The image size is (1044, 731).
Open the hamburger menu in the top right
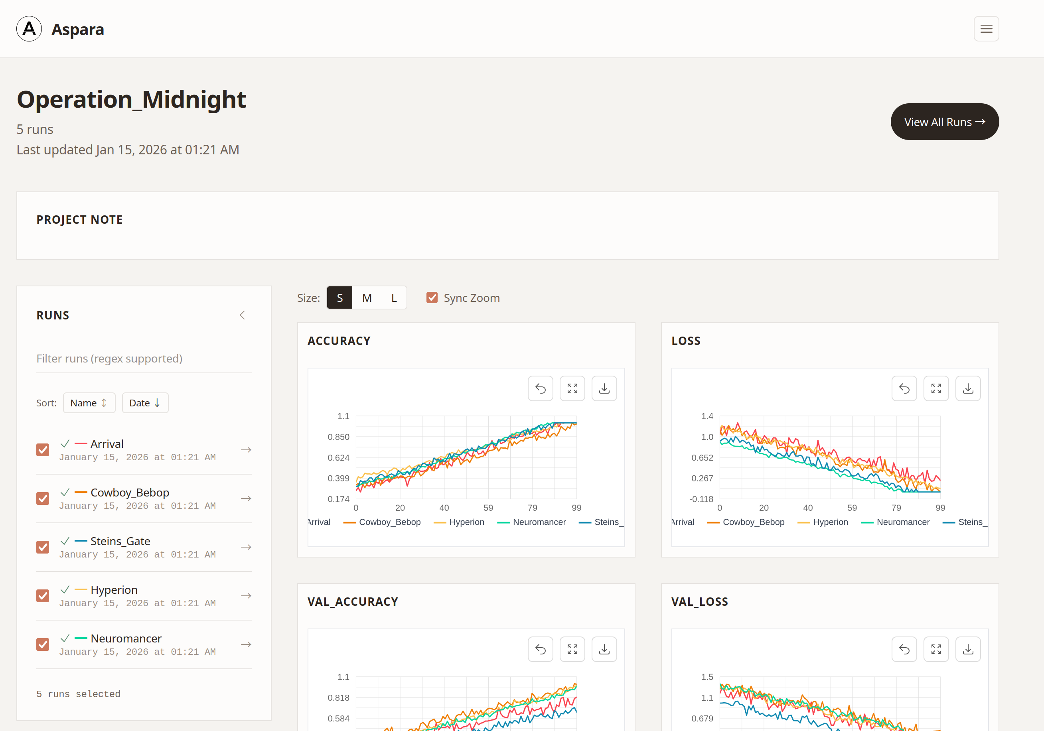click(x=986, y=29)
